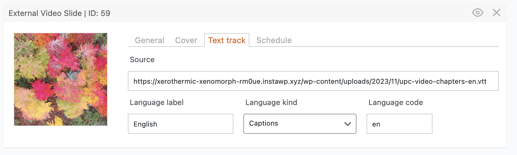Image resolution: width=517 pixels, height=155 pixels.
Task: Click the Source field label
Action: (x=142, y=60)
